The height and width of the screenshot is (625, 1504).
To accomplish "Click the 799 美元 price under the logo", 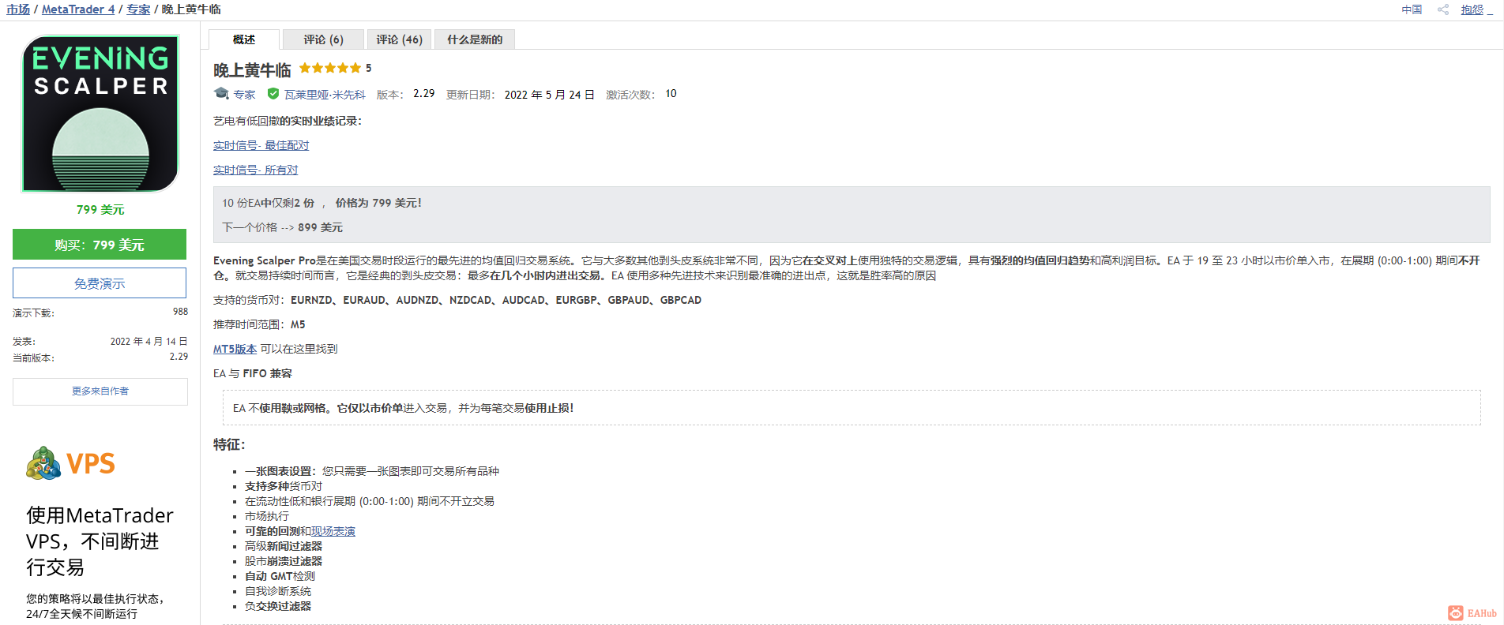I will 100,209.
